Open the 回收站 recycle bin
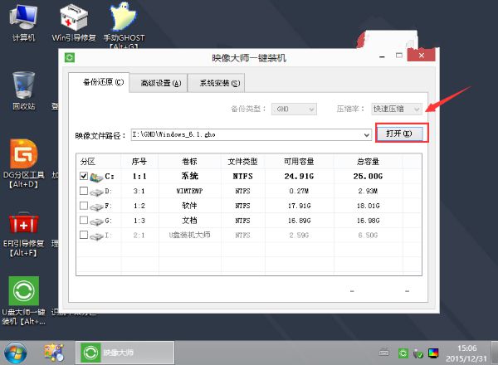Image resolution: width=498 pixels, height=365 pixels. [x=22, y=86]
